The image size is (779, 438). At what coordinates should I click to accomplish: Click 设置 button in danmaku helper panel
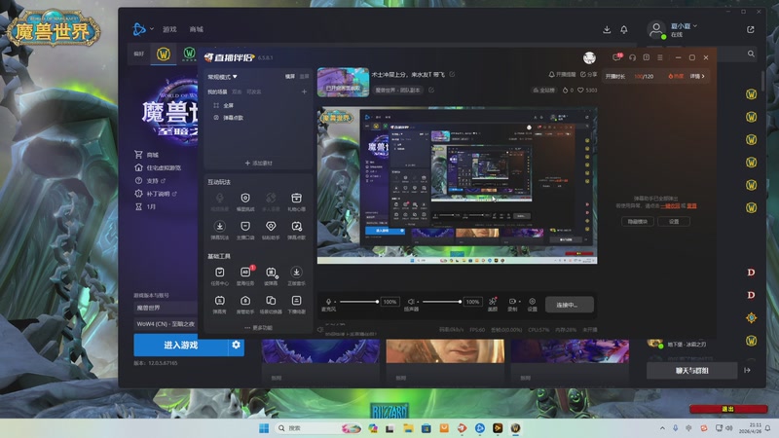pyautogui.click(x=674, y=222)
